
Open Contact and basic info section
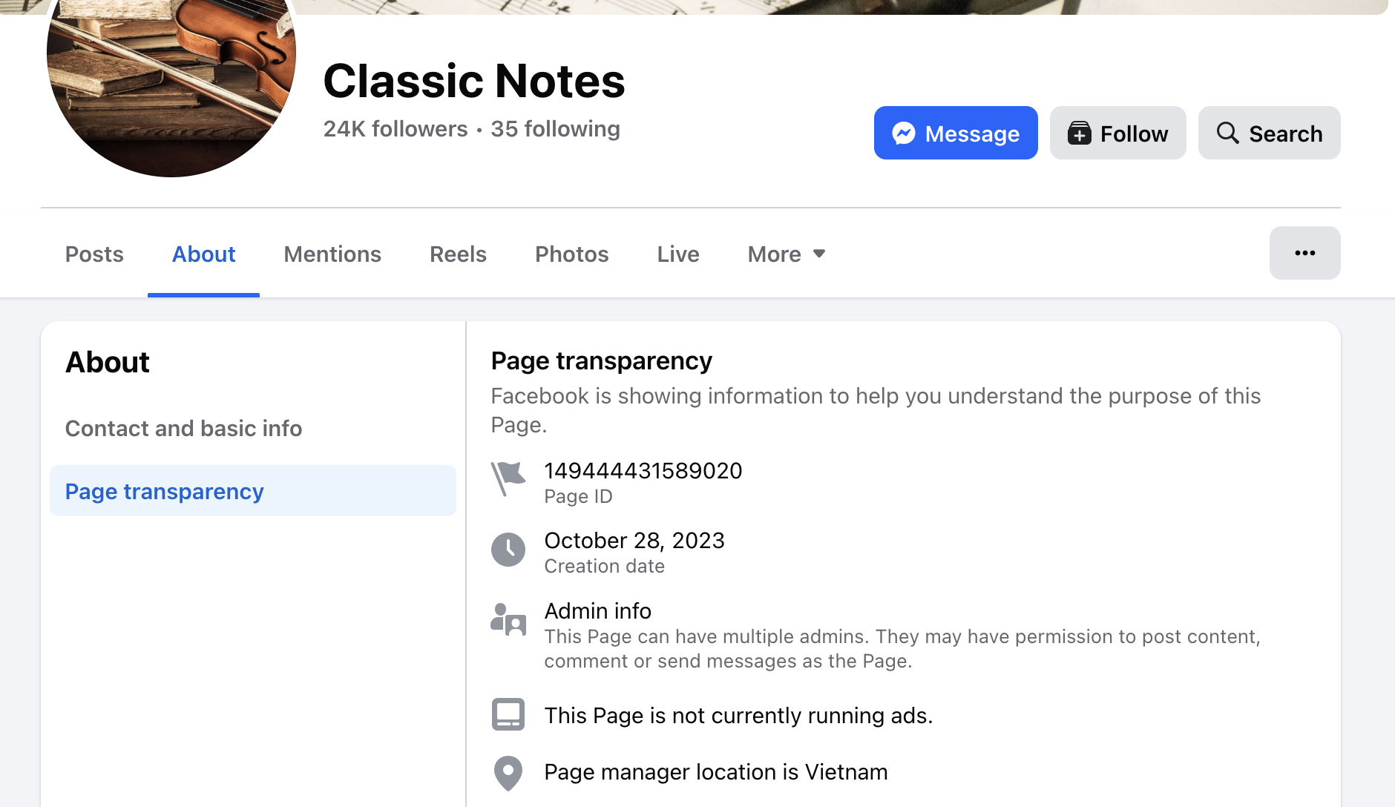click(x=184, y=429)
